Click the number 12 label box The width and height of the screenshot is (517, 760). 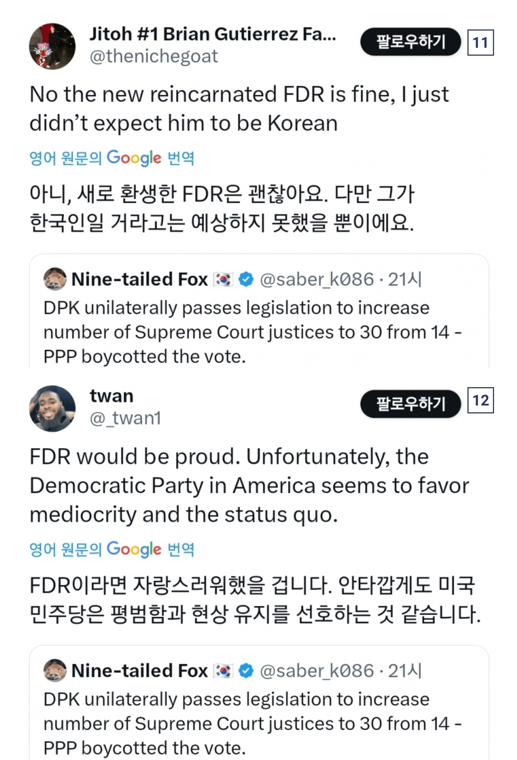coord(480,400)
